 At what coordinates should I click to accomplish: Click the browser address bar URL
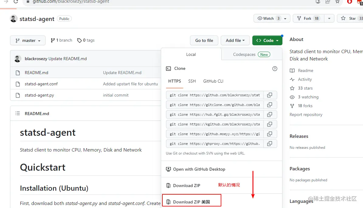point(71,2)
